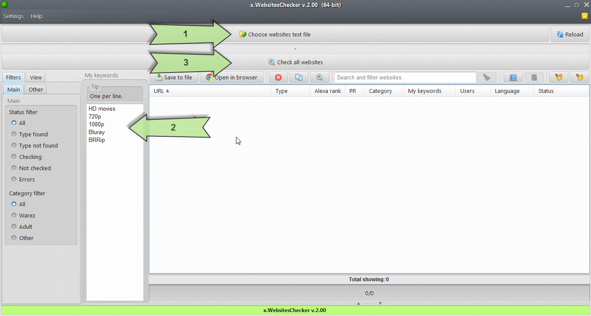Image resolution: width=591 pixels, height=316 pixels.
Task: Click the broom icon beside the search field
Action: pos(487,77)
